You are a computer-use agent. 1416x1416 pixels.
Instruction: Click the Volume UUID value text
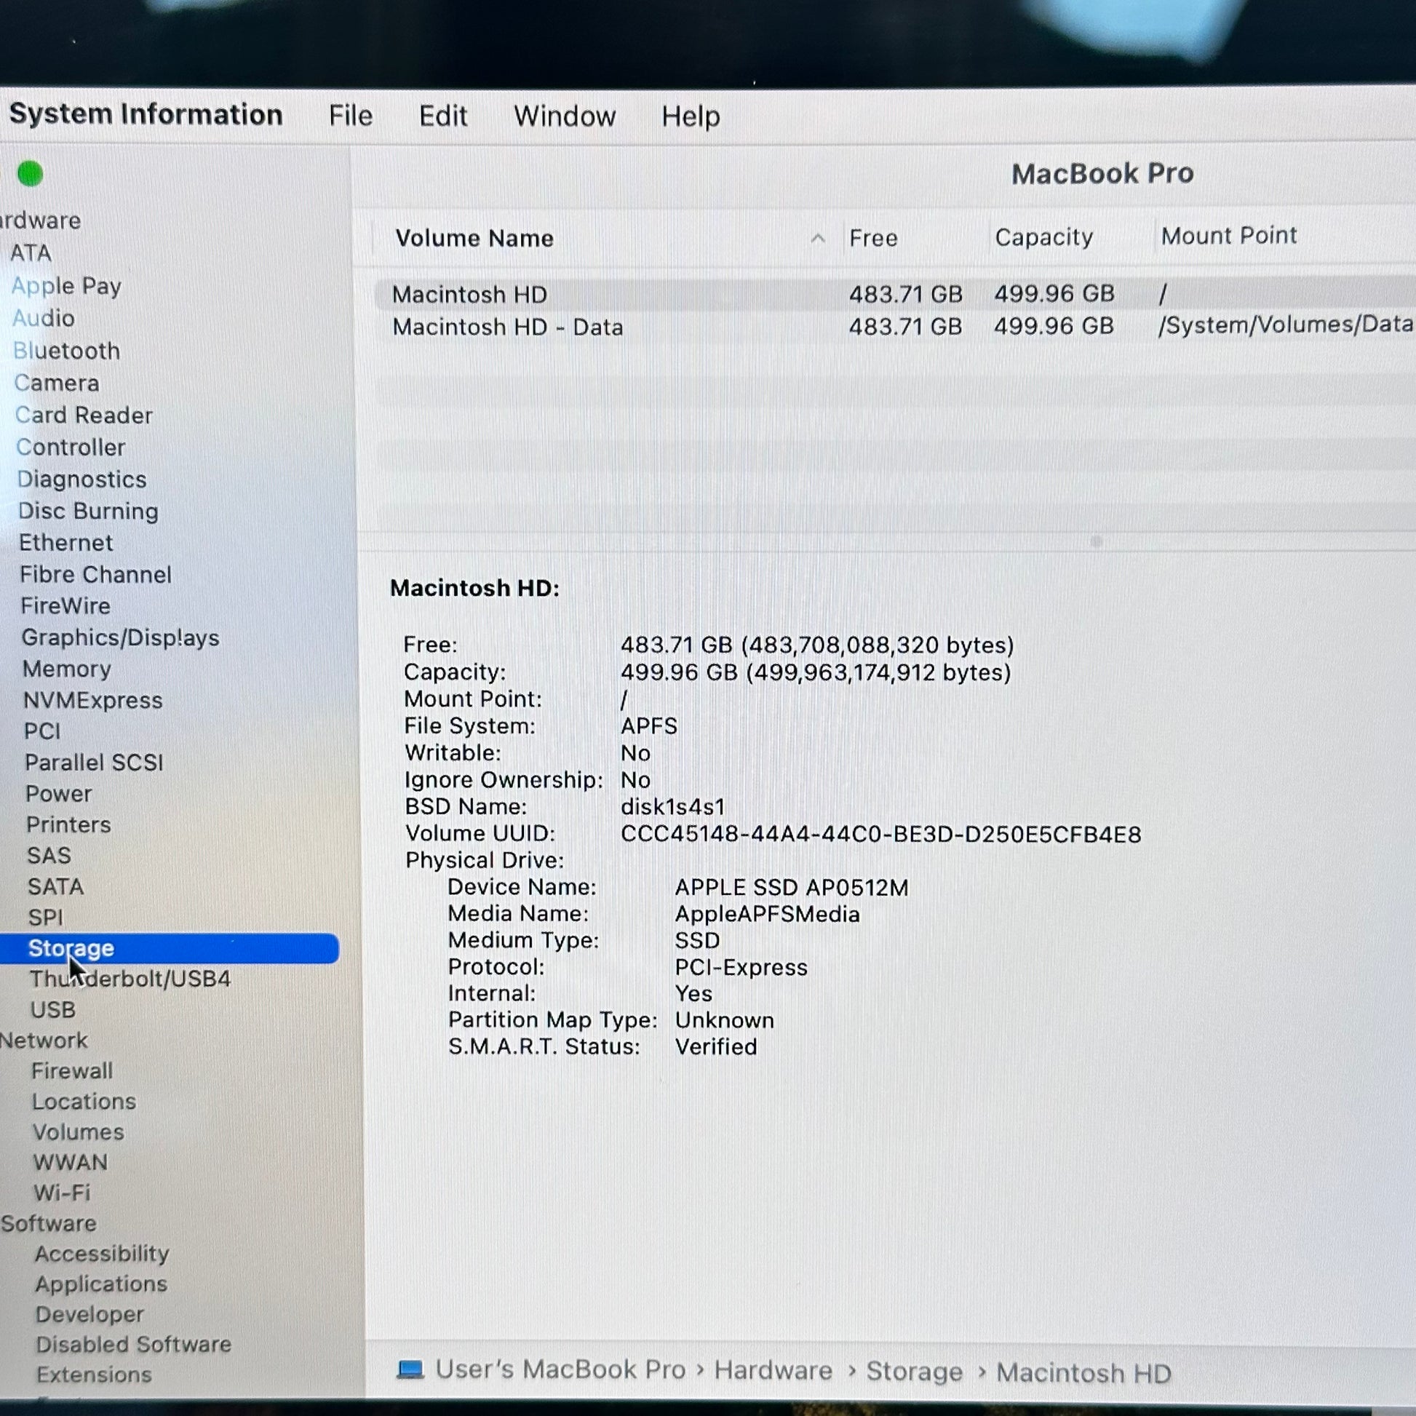tap(881, 834)
